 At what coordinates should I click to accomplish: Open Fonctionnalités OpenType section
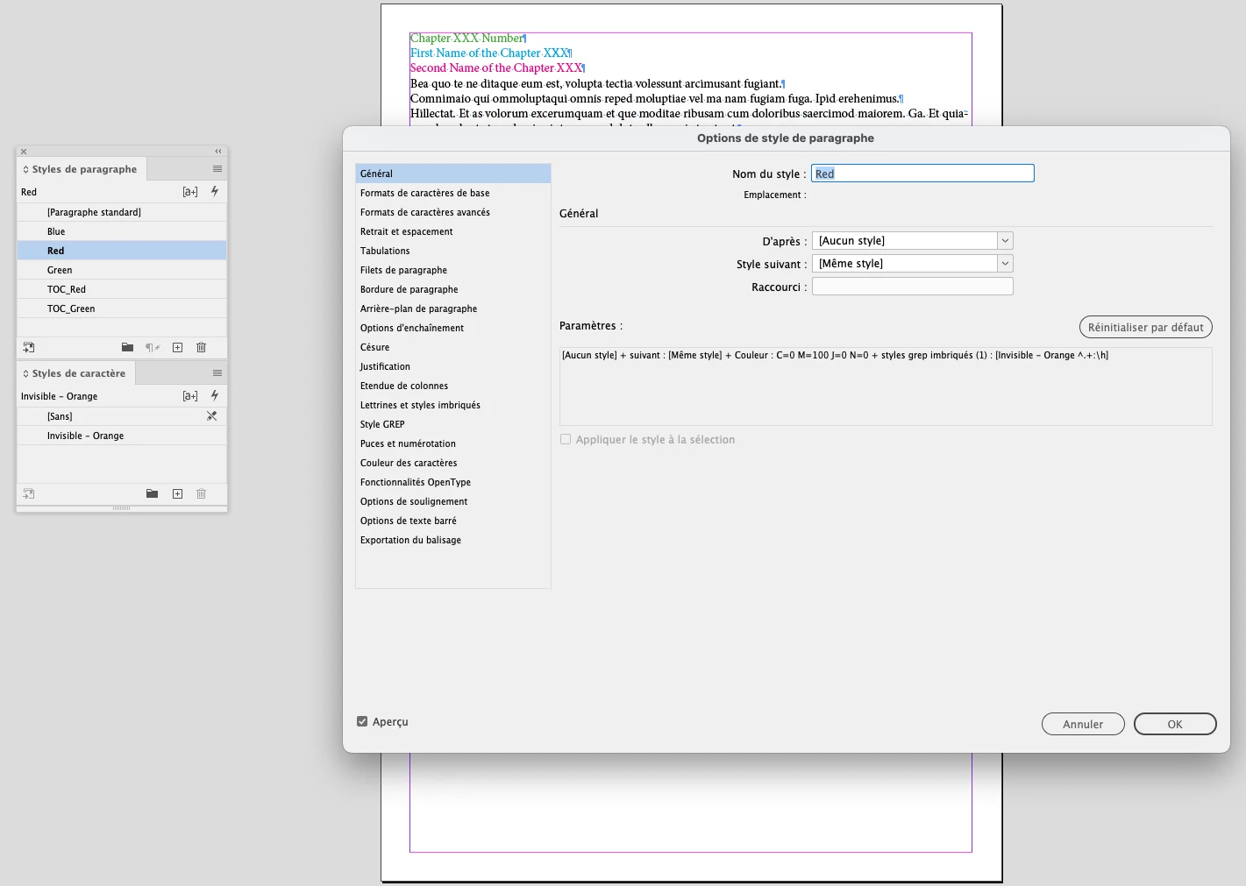pos(453,482)
